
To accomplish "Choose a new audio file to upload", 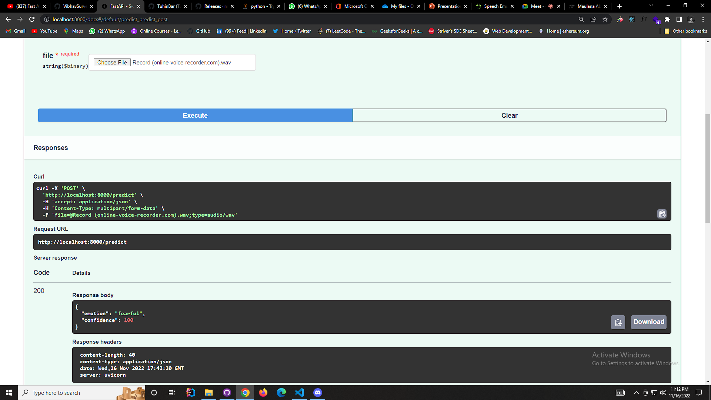I will (x=112, y=62).
